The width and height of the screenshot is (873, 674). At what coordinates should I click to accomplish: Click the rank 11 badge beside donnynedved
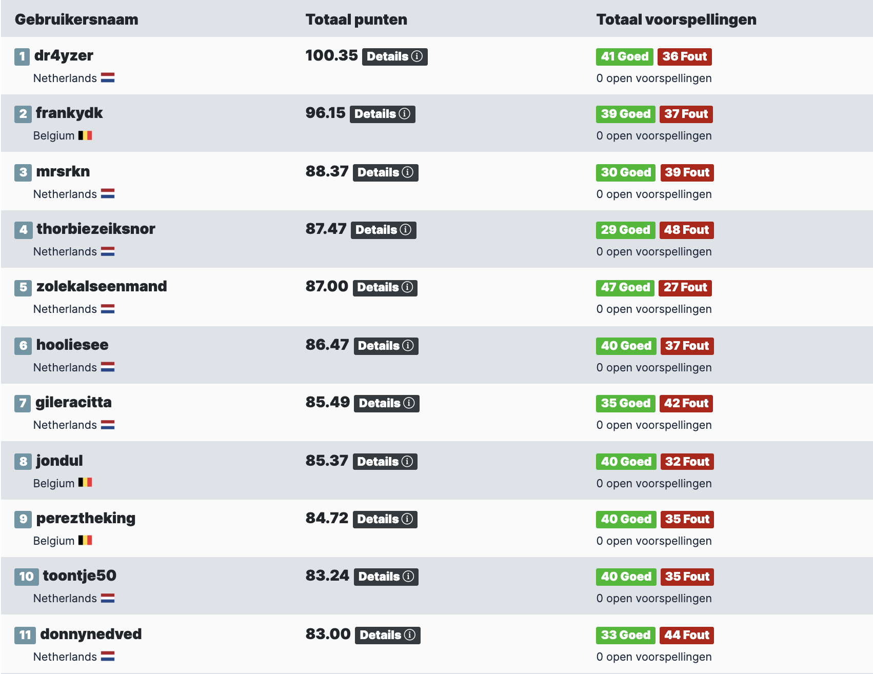25,635
